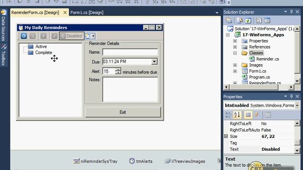This screenshot has height=170, width=303.
Task: Click the Alert minutes up-down spinner
Action: 118,71
